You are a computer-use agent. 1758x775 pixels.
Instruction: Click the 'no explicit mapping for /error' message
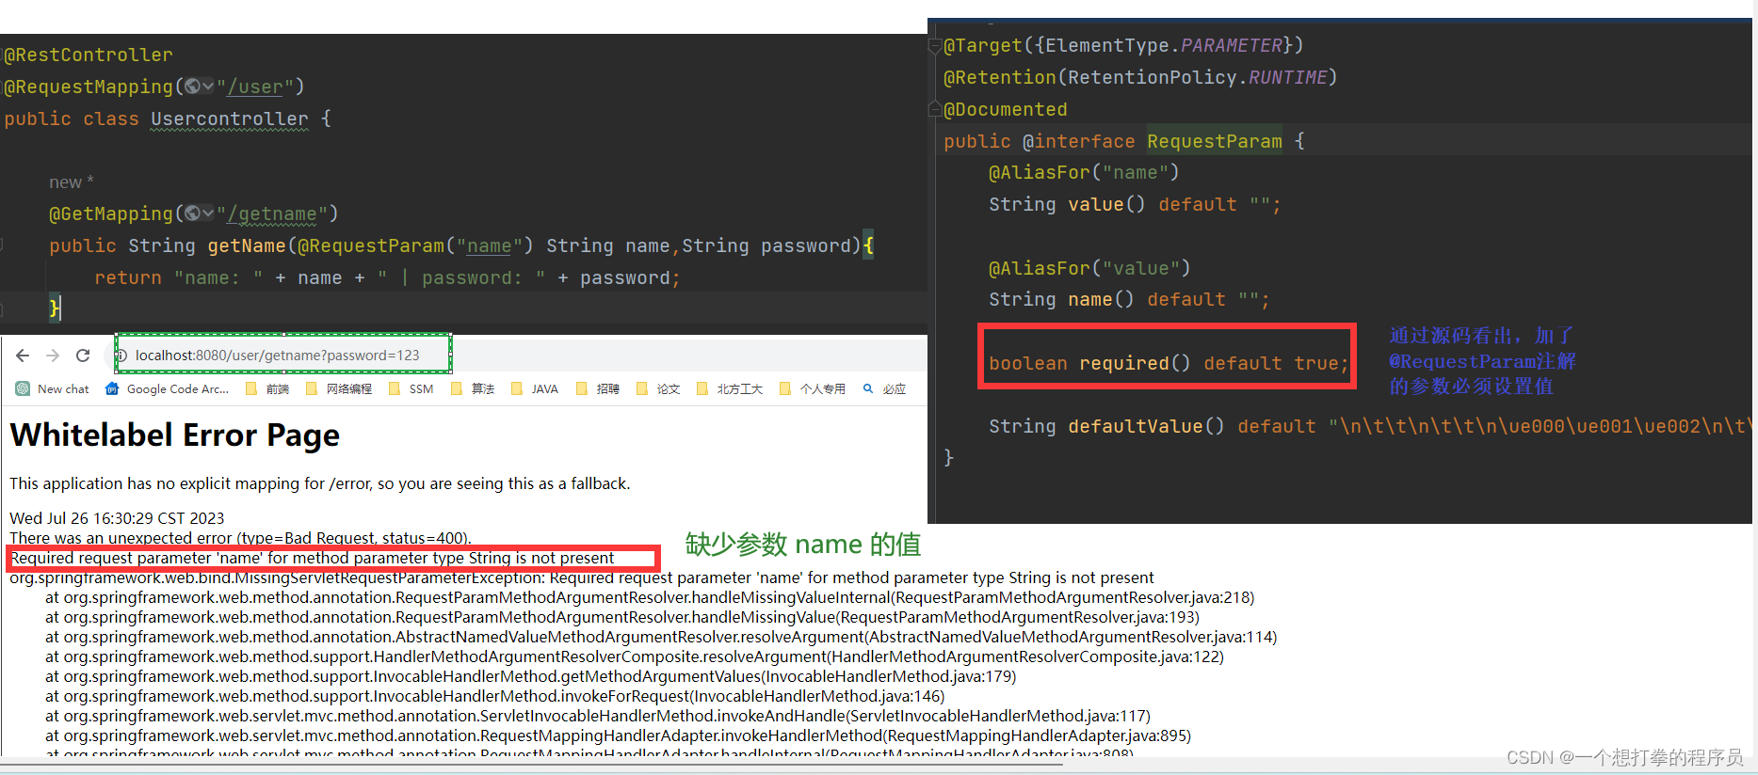pos(320,483)
